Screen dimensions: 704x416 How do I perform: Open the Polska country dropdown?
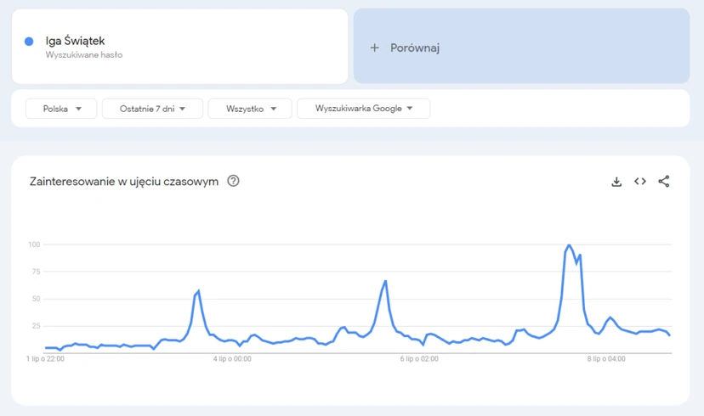click(61, 109)
